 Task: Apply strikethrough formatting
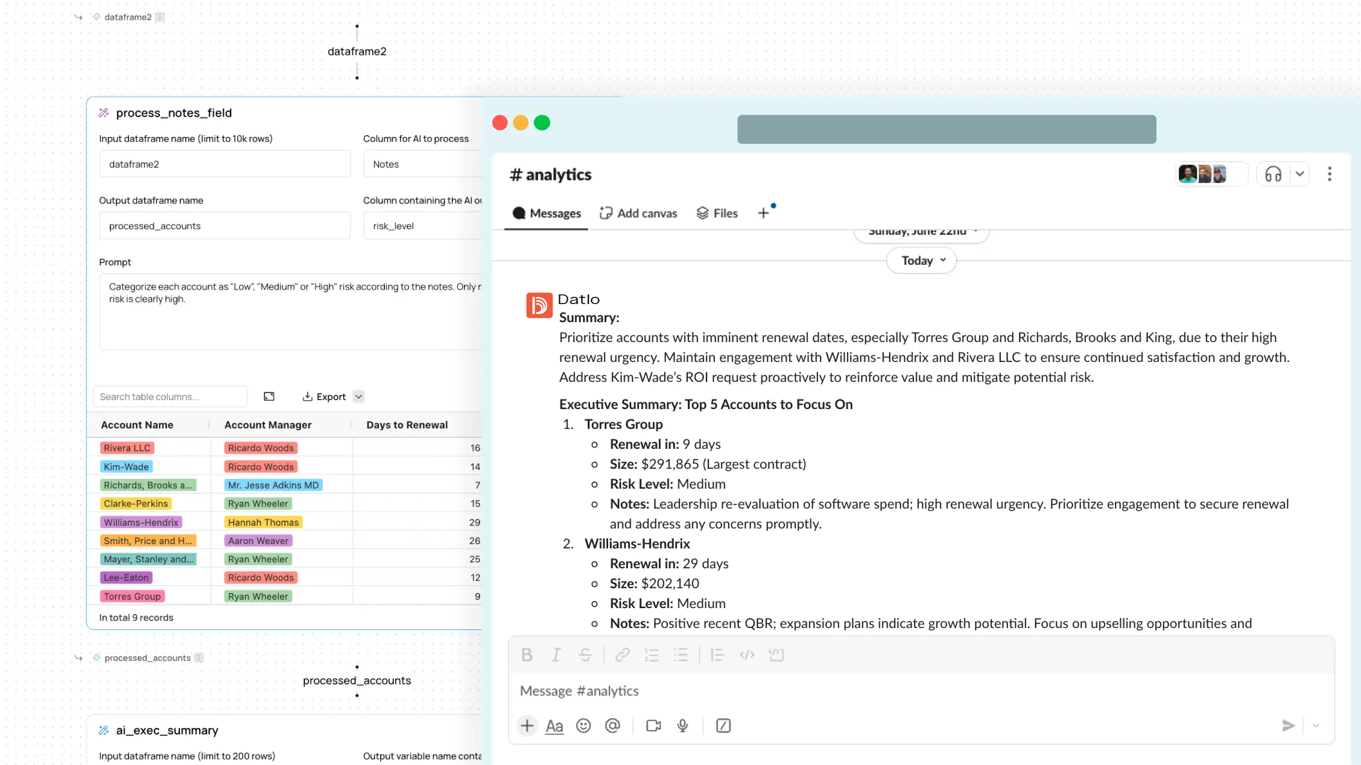tap(585, 655)
